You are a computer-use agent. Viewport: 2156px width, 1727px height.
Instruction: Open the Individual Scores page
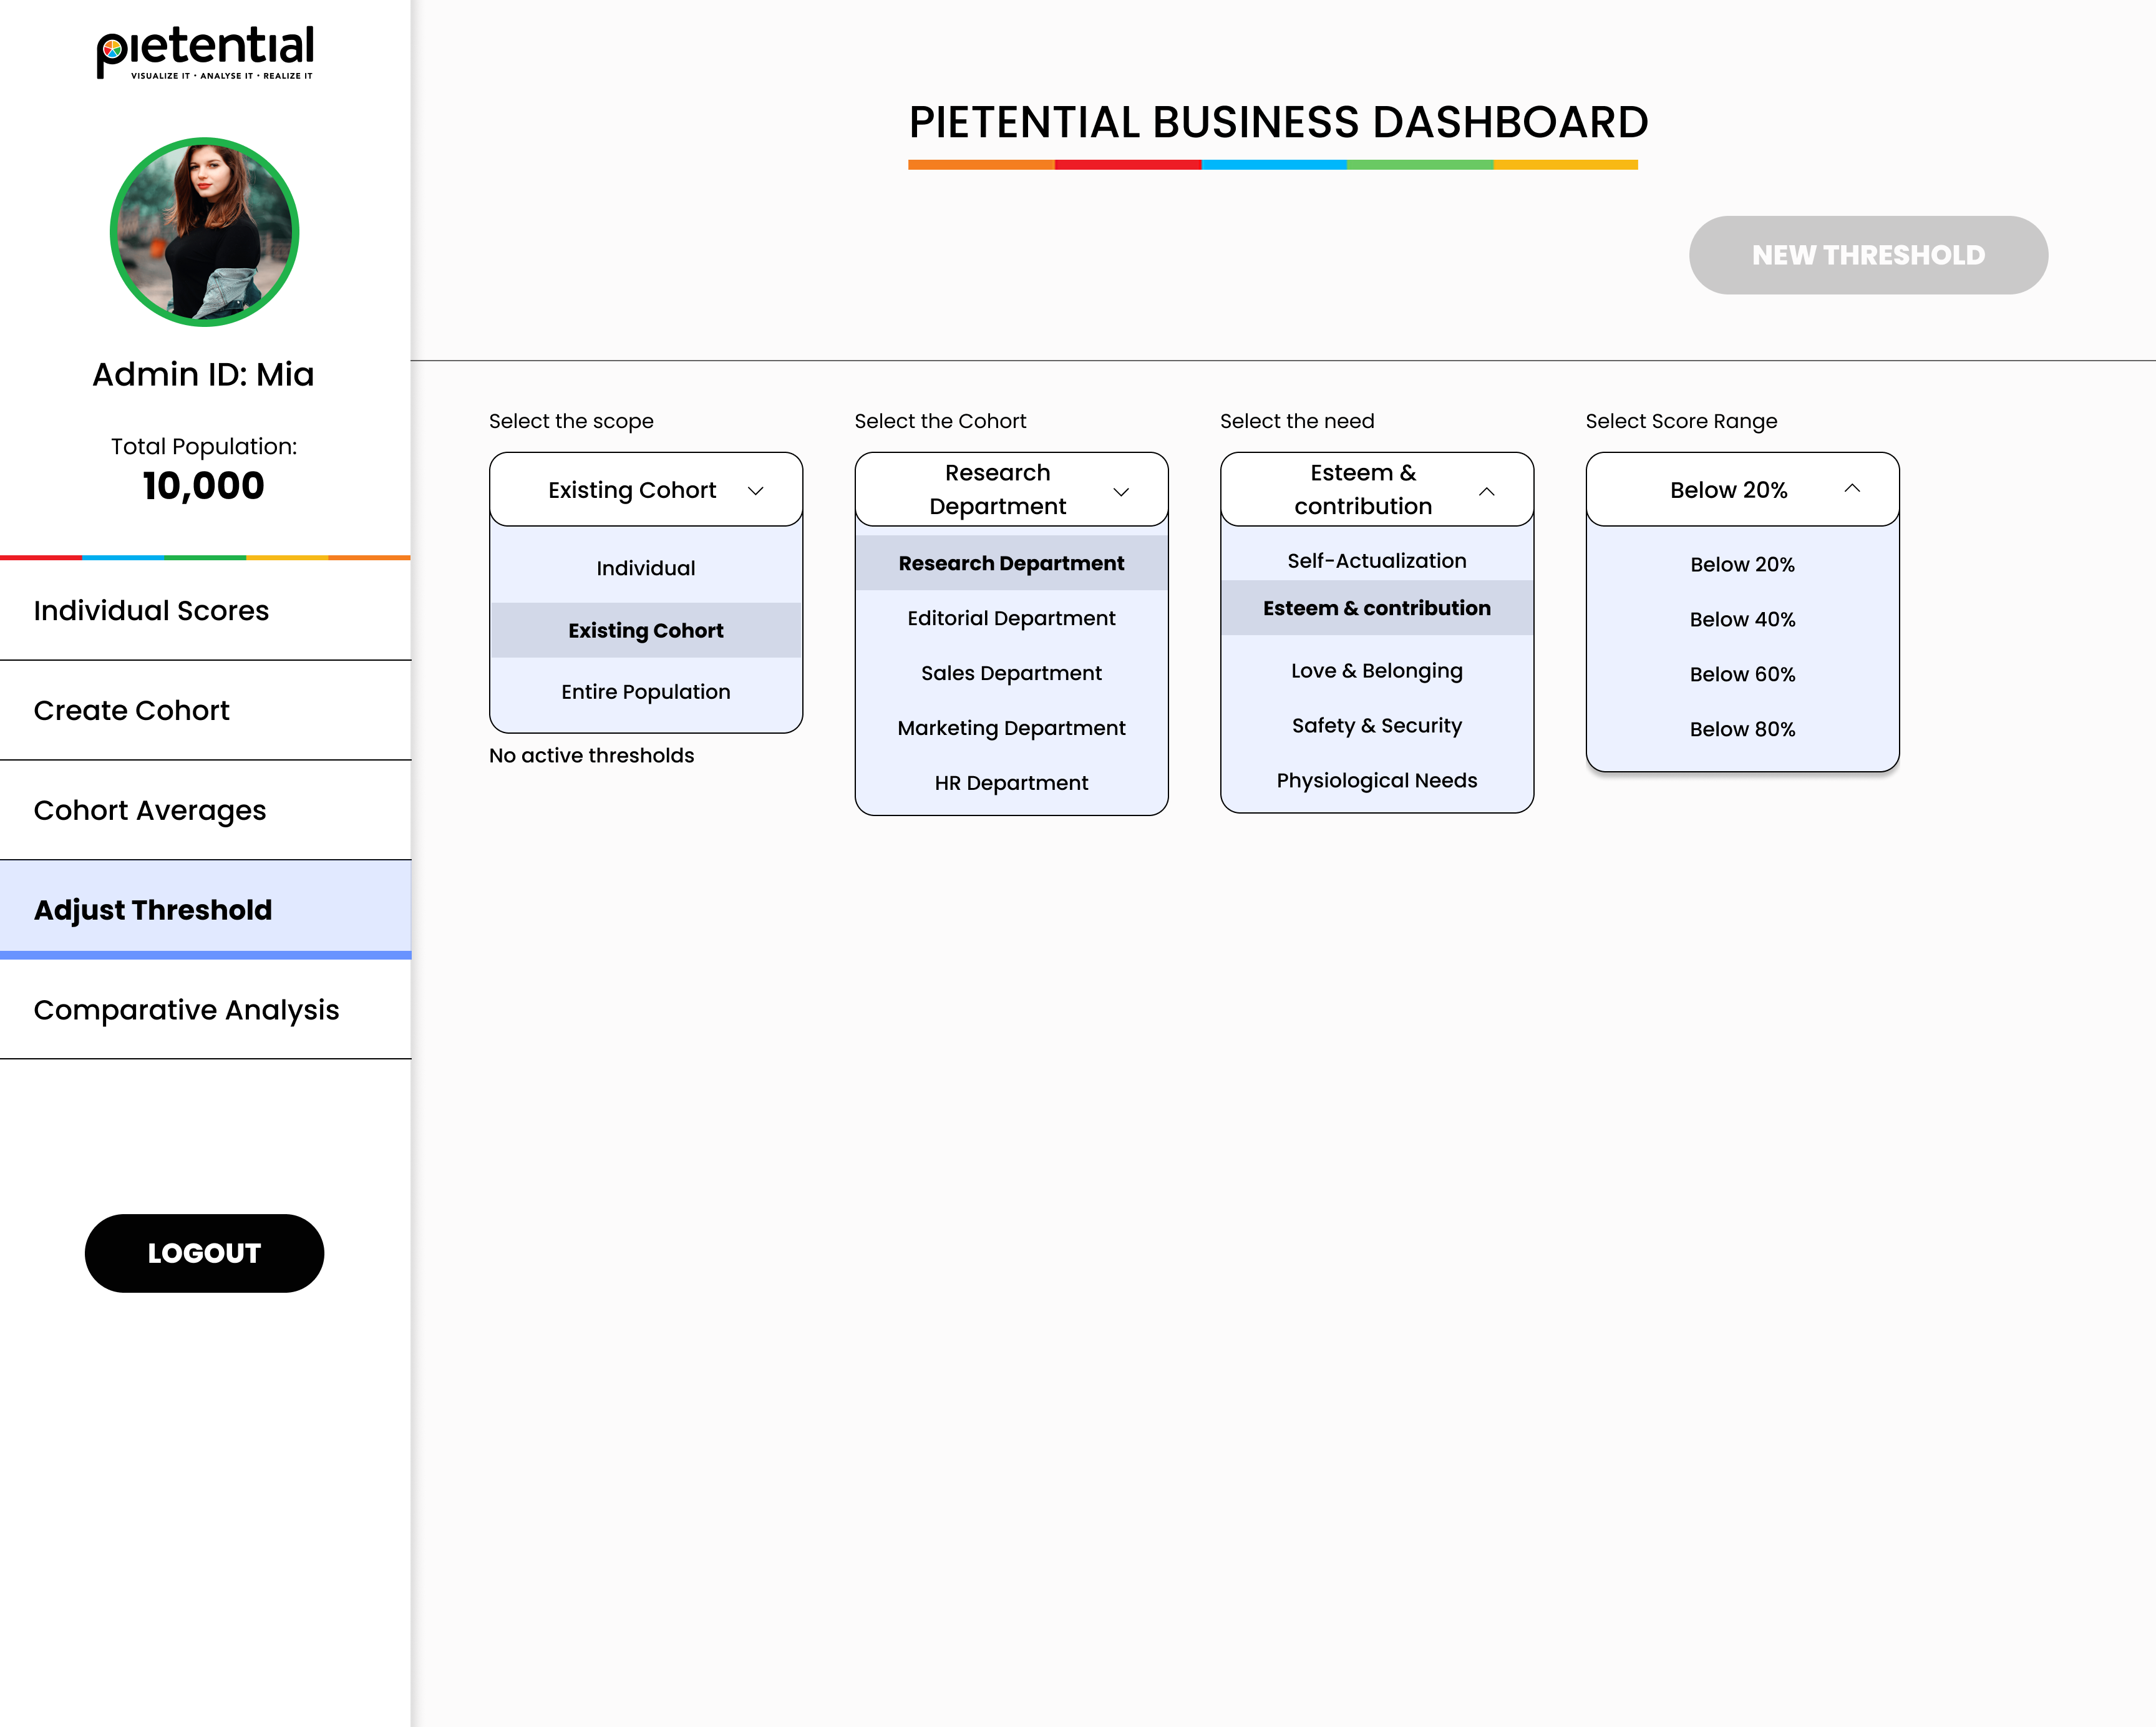205,611
